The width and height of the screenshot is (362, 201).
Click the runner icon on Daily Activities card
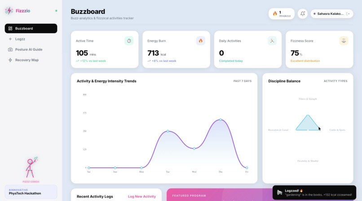click(272, 41)
